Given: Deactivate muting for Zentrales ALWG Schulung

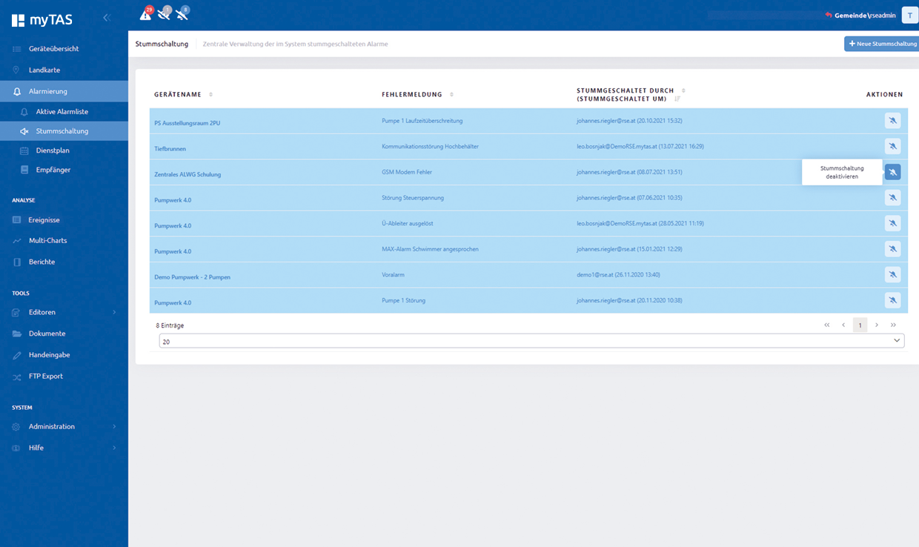Looking at the screenshot, I should pyautogui.click(x=892, y=172).
